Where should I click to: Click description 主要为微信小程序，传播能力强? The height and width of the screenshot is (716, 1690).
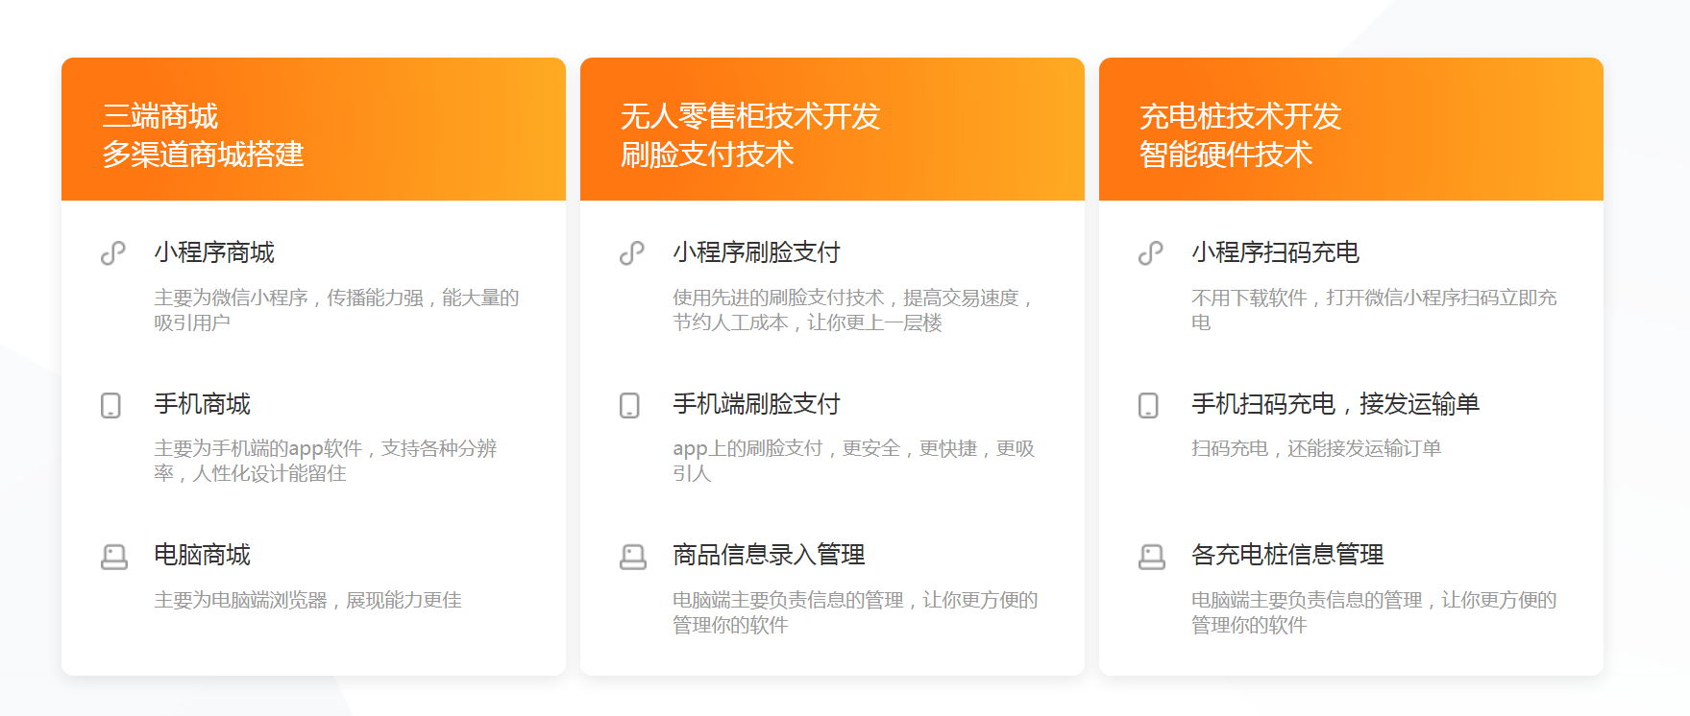(x=336, y=310)
